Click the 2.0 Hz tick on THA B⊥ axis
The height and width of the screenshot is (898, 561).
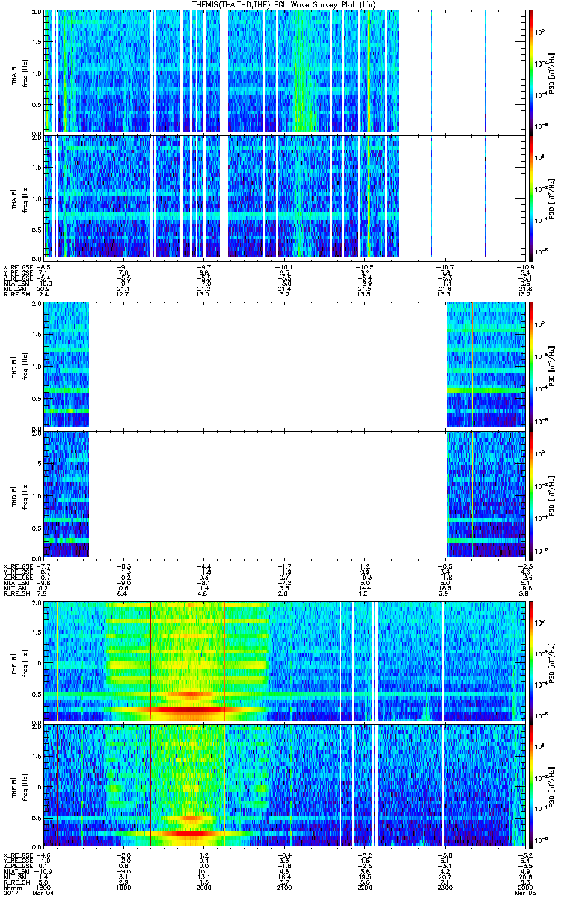coord(37,13)
